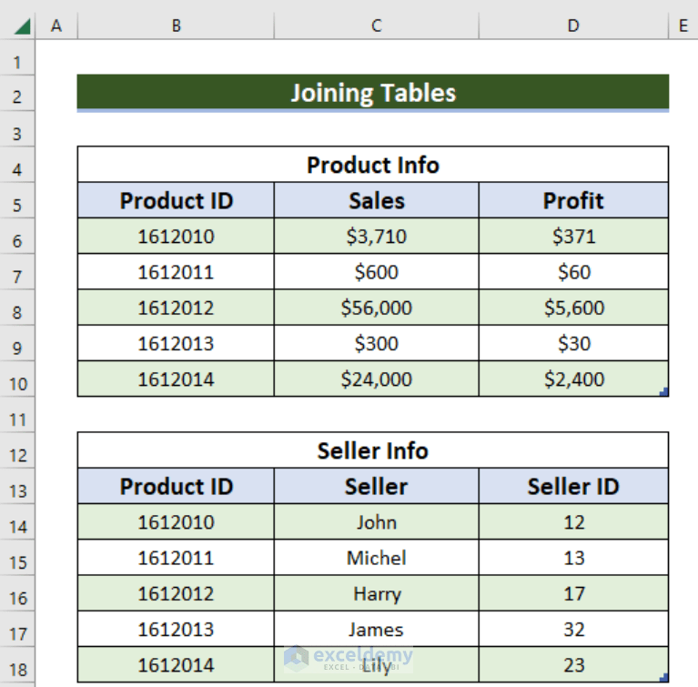Select row 5 header

[x=18, y=205]
